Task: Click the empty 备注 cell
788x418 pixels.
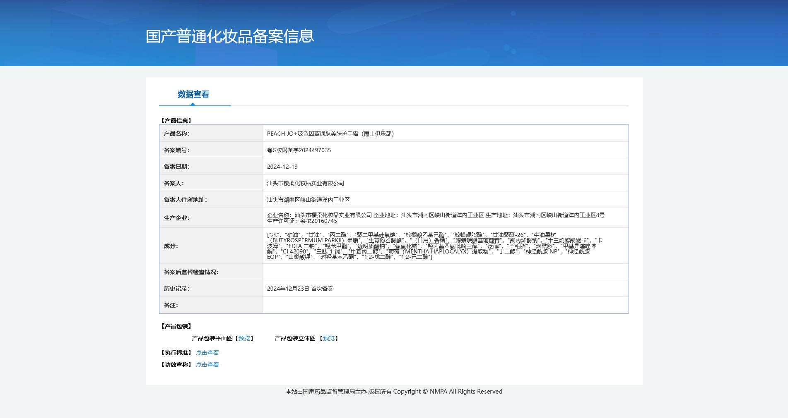Action: (x=446, y=305)
